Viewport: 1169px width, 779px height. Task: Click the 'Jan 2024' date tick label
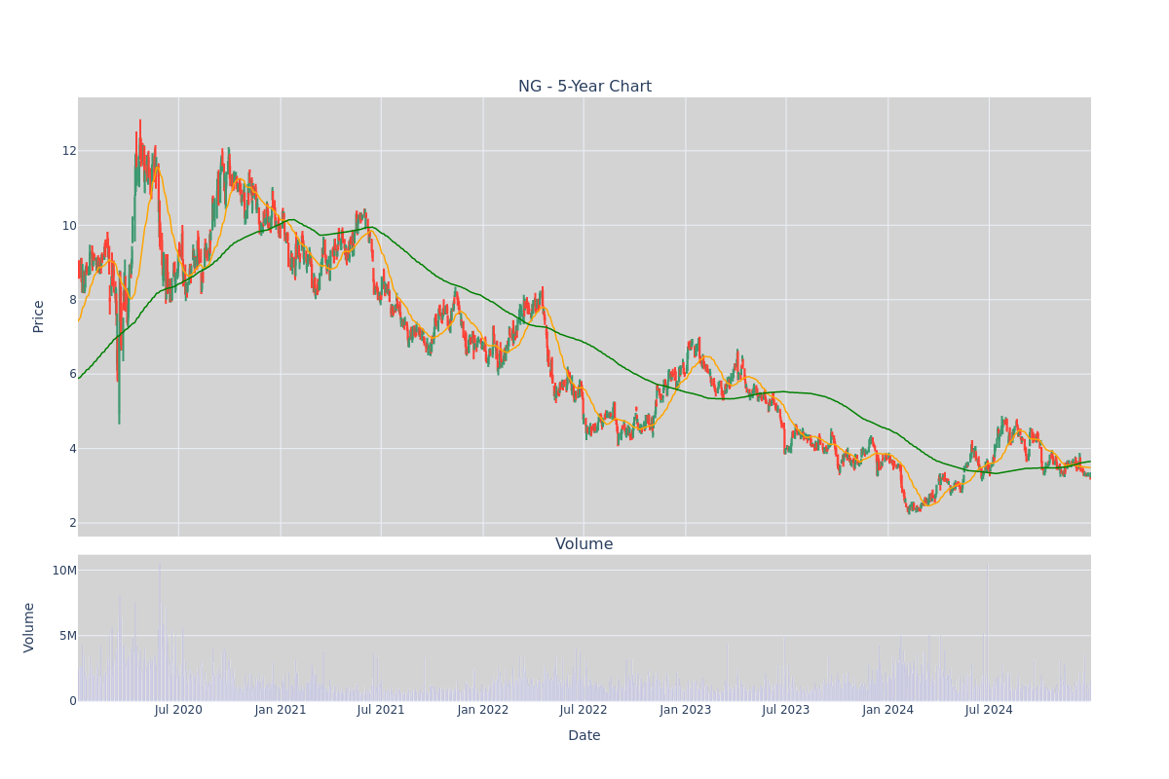click(x=888, y=710)
